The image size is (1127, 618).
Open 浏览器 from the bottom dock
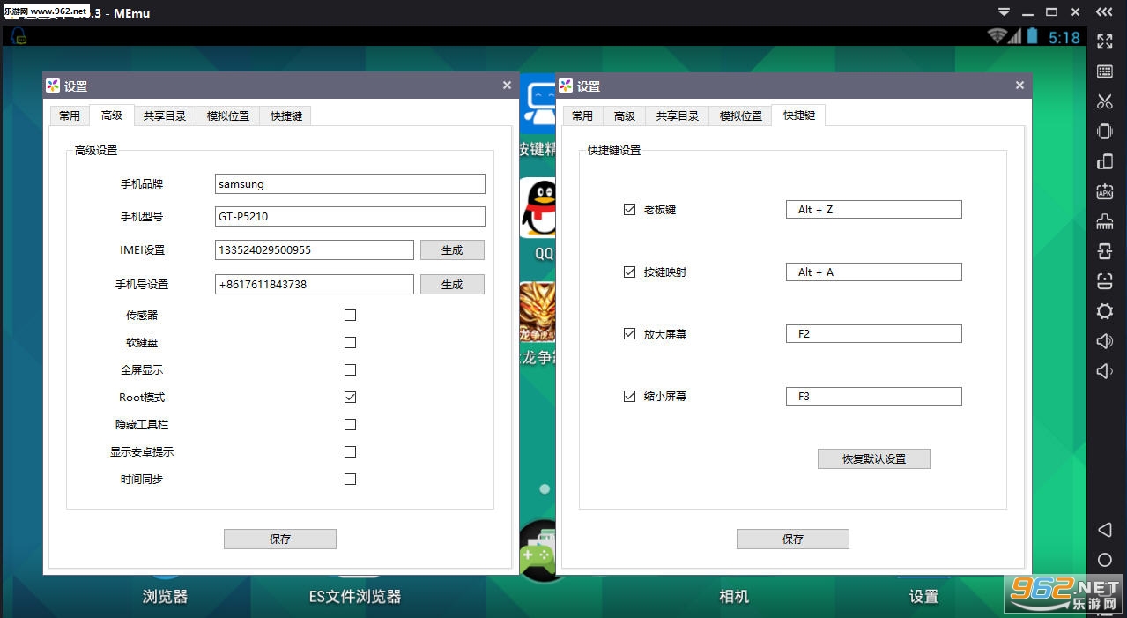165,596
